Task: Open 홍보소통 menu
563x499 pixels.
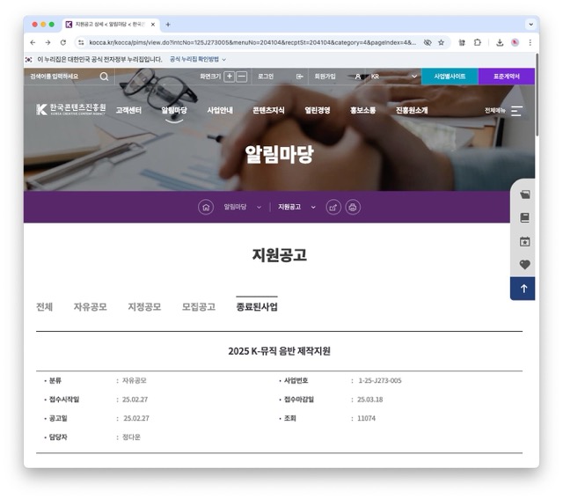Action: pos(363,110)
